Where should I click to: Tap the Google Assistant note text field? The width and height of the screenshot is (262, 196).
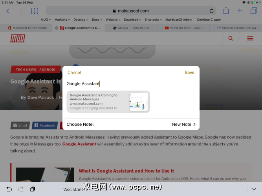click(x=131, y=83)
